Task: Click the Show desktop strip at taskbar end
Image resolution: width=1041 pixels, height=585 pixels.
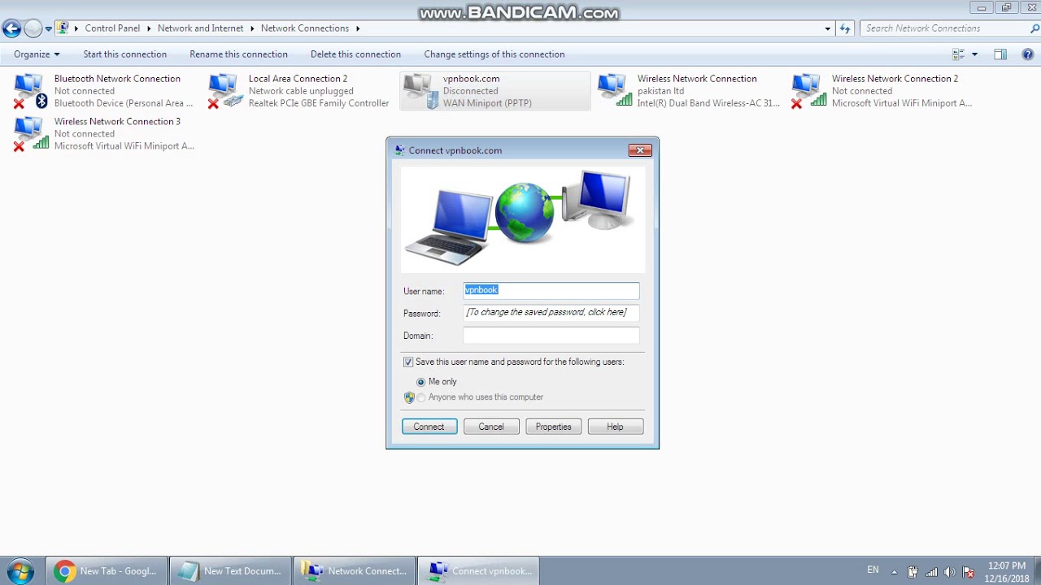Action: 1036,571
